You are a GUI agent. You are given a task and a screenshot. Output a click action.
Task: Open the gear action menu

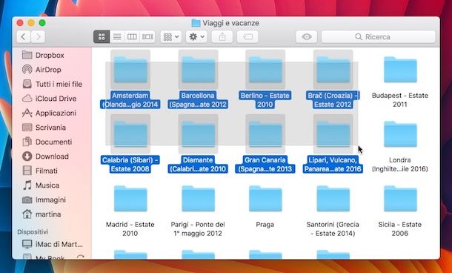(196, 36)
